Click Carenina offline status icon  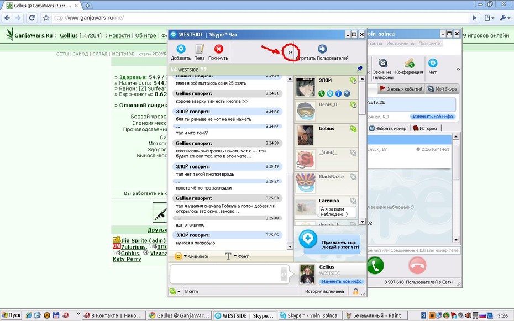353,201
